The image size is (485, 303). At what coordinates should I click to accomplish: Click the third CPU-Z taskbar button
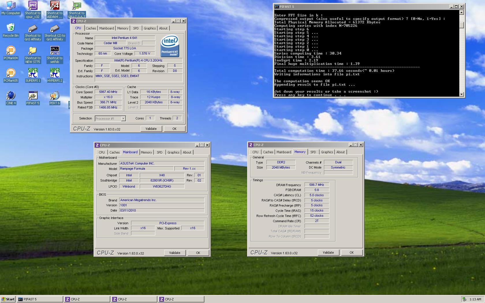181,299
